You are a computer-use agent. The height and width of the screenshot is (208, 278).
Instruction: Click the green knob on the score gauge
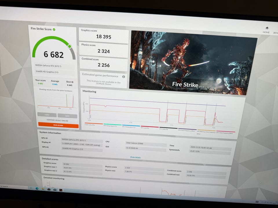point(69,46)
